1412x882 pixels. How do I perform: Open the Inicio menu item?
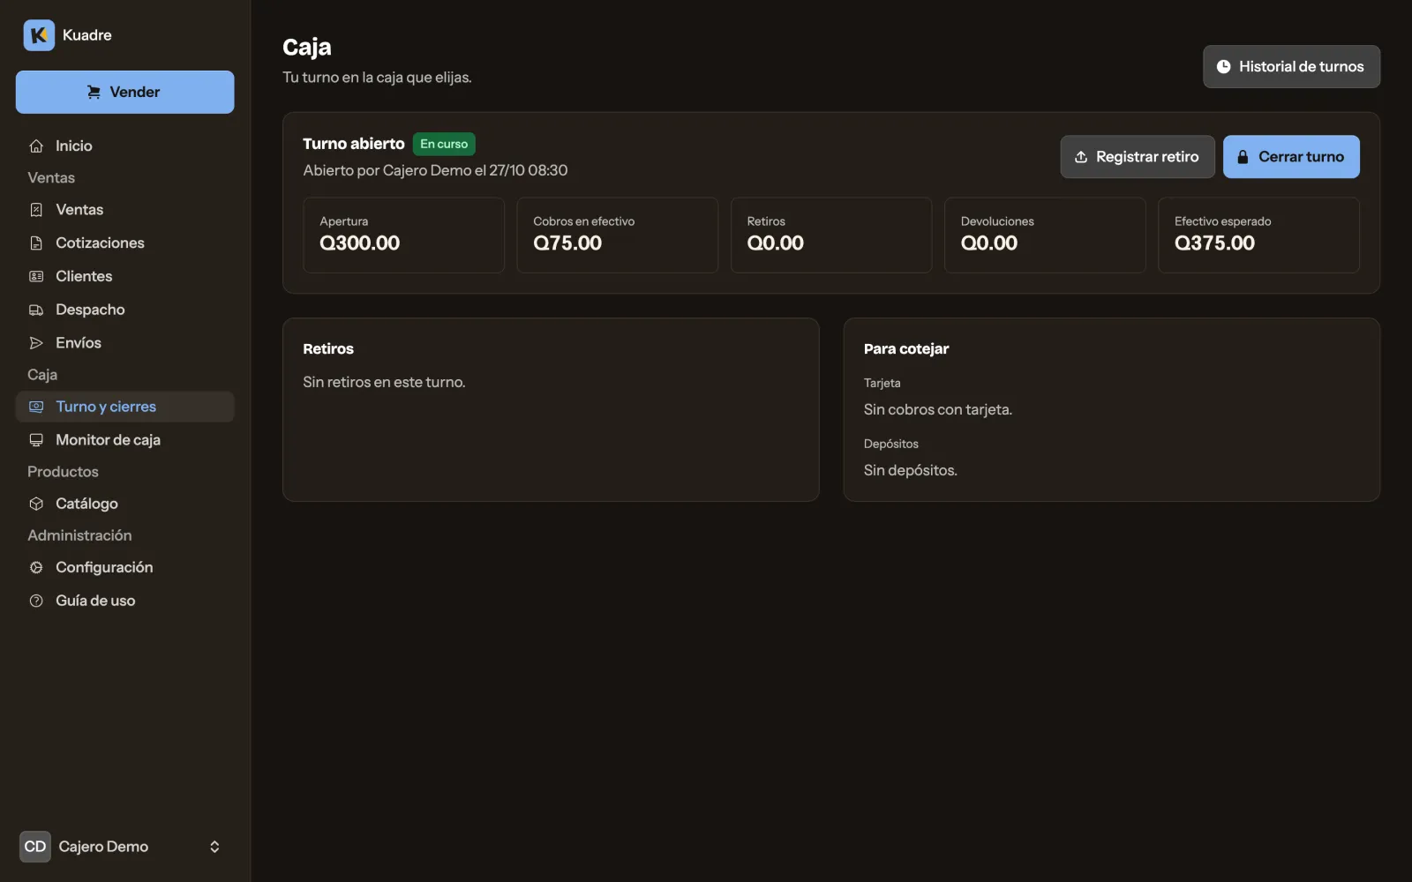(x=124, y=146)
